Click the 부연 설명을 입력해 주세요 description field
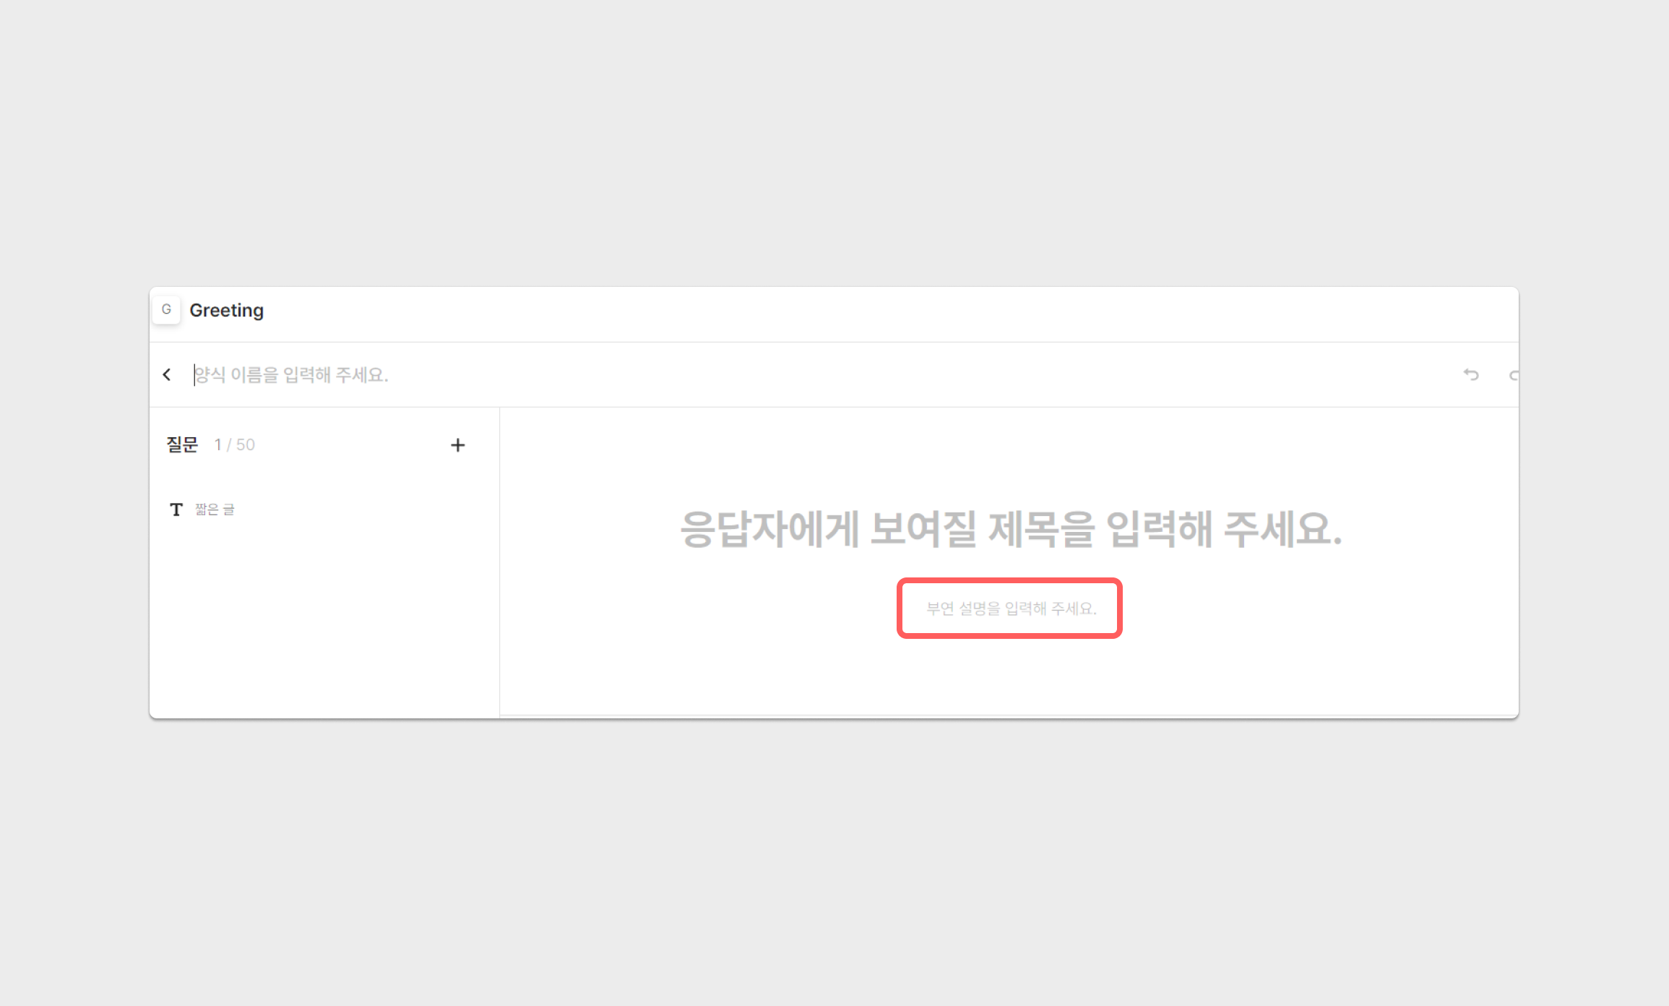The height and width of the screenshot is (1006, 1669). [1010, 609]
